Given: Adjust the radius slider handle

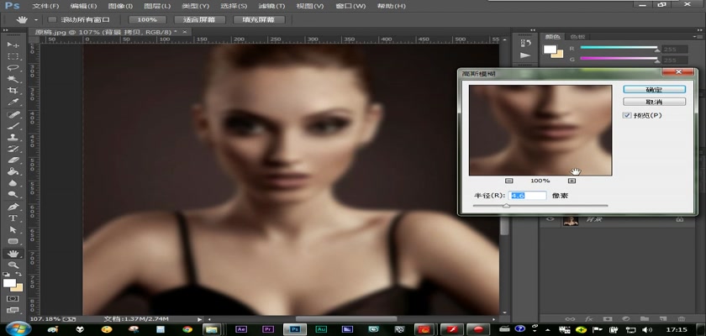Looking at the screenshot, I should click(506, 206).
